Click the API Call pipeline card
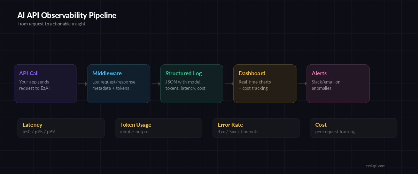The image size is (418, 174). [x=45, y=84]
